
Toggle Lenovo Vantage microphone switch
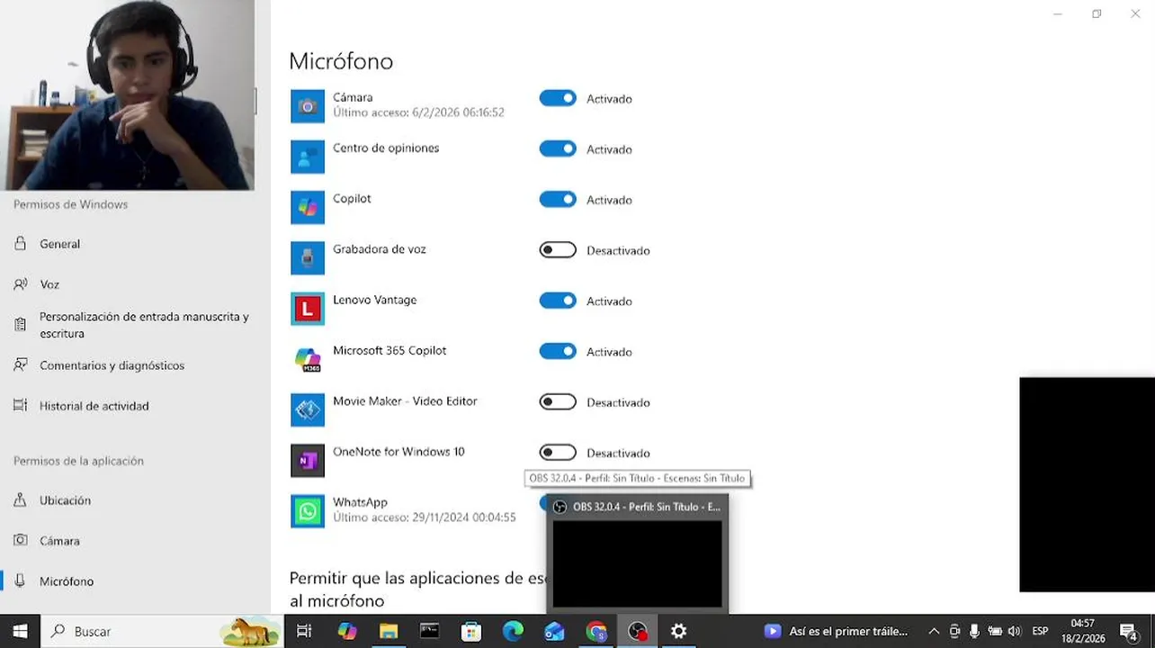coord(558,301)
